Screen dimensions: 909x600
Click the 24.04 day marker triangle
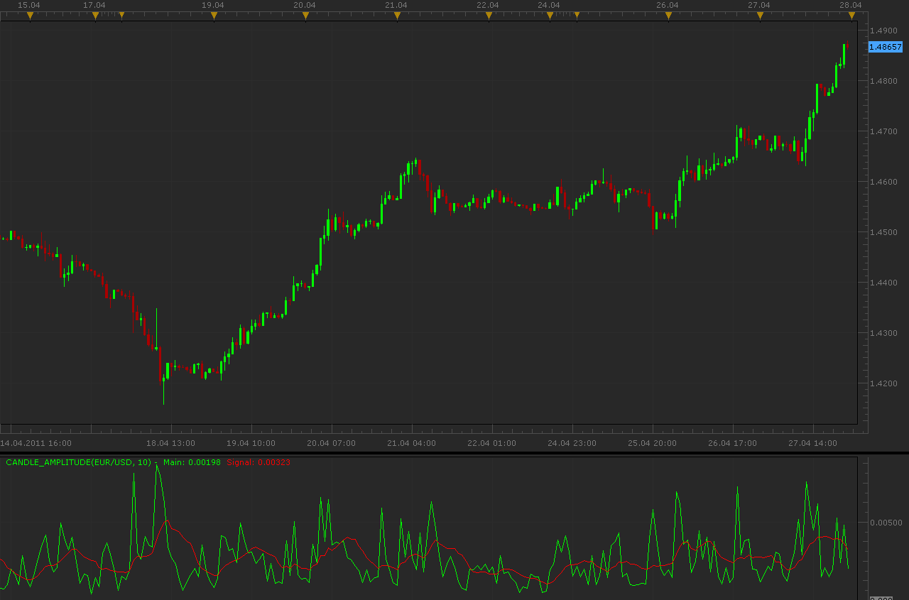(550, 15)
